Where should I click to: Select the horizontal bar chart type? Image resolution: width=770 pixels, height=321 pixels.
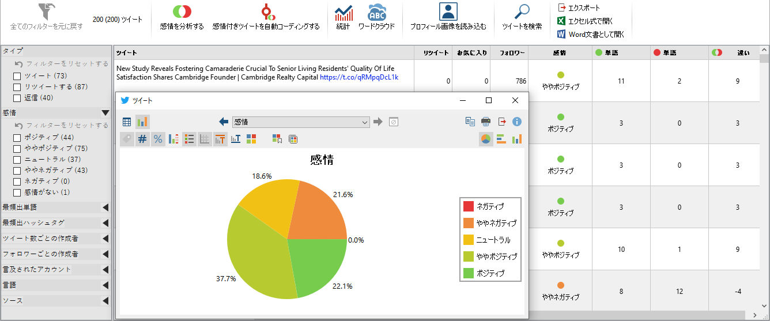pyautogui.click(x=501, y=139)
